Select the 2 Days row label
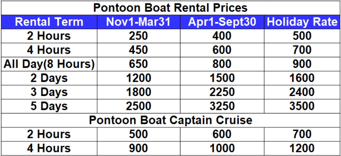This screenshot has width=341, height=156. pos(49,78)
